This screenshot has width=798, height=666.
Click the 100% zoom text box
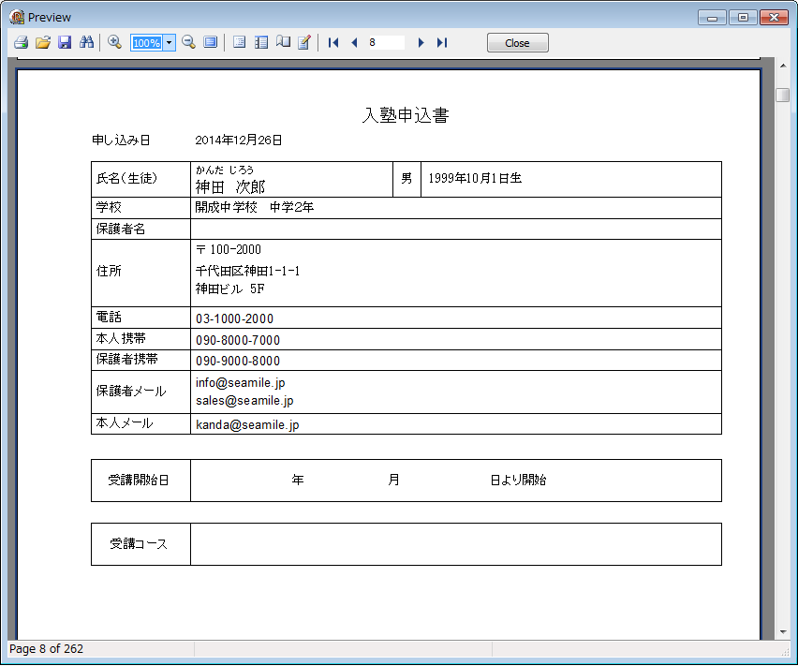[146, 43]
